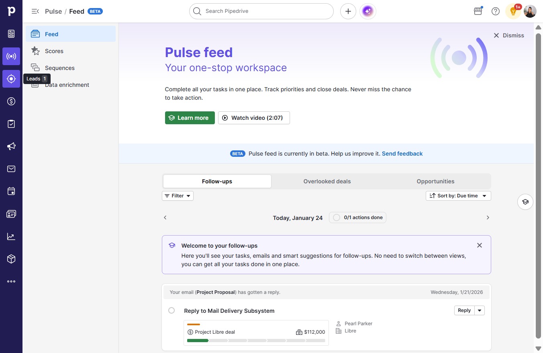Screen dimensions: 543x353
Task: Open the Sort by: Due time dropdown
Action: 458,196
